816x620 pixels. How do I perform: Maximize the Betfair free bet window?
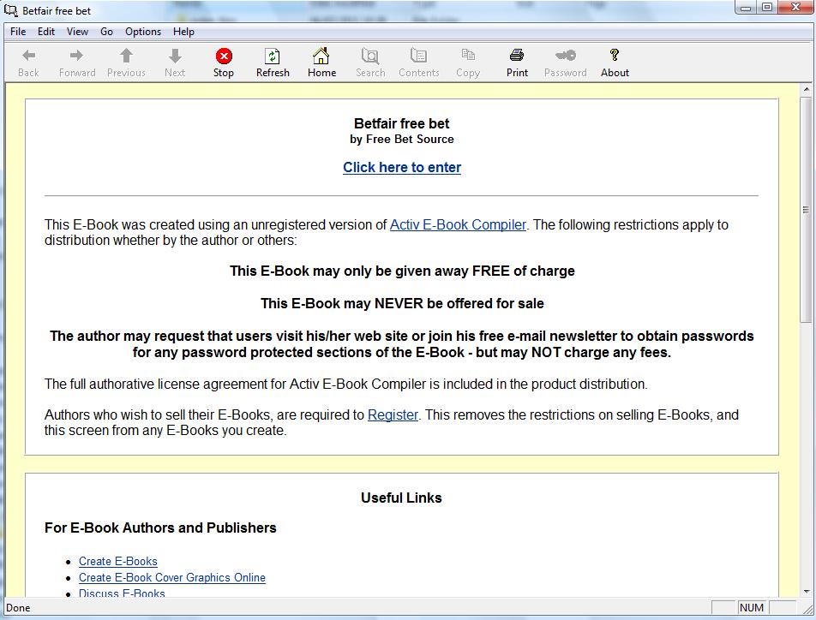pyautogui.click(x=767, y=8)
